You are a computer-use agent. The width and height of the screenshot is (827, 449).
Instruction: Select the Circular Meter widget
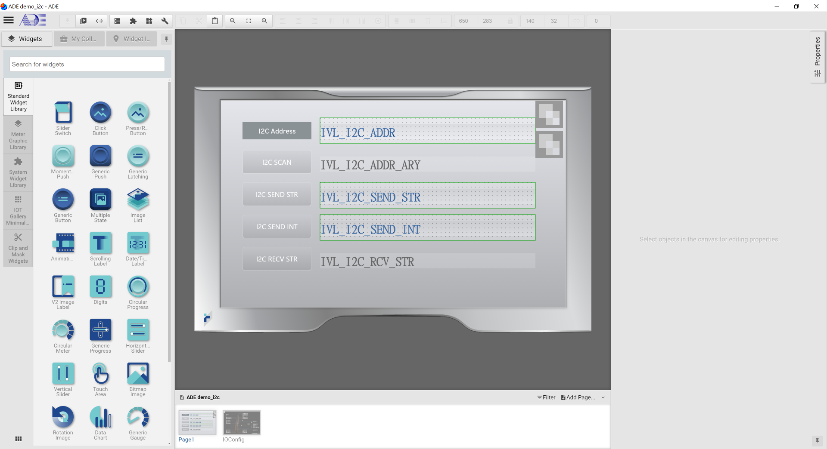pos(63,336)
